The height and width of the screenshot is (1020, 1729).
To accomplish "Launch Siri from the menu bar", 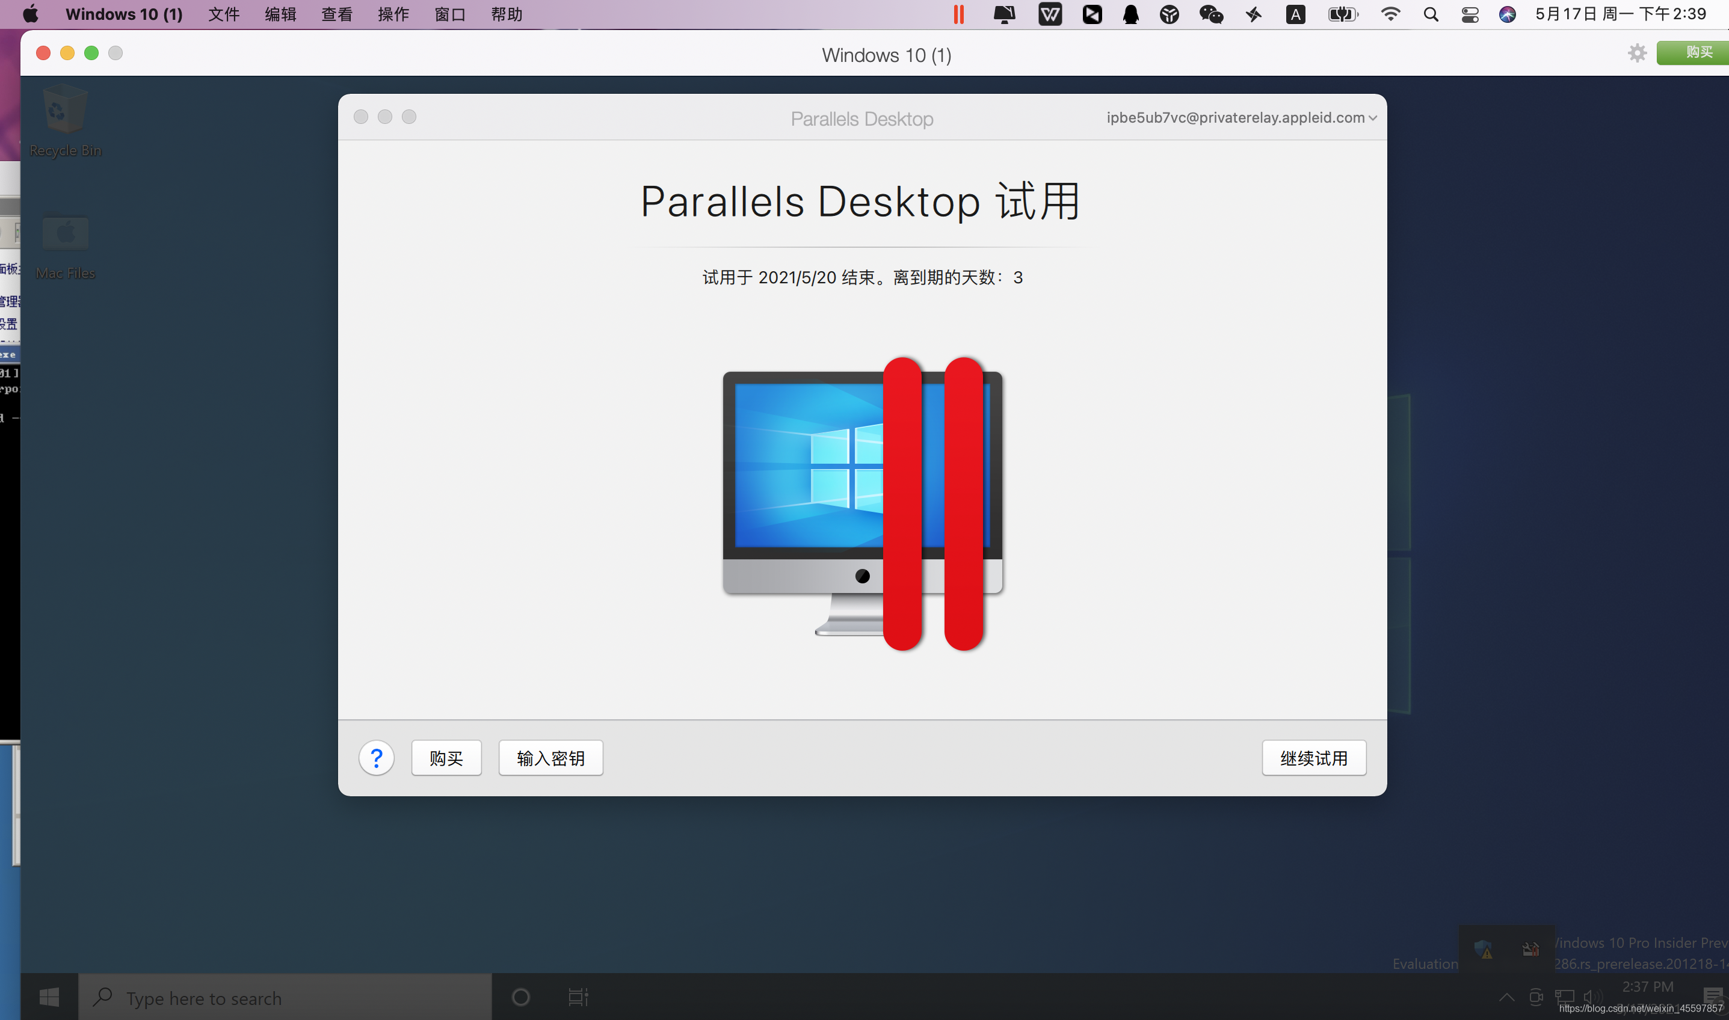I will pos(1508,14).
